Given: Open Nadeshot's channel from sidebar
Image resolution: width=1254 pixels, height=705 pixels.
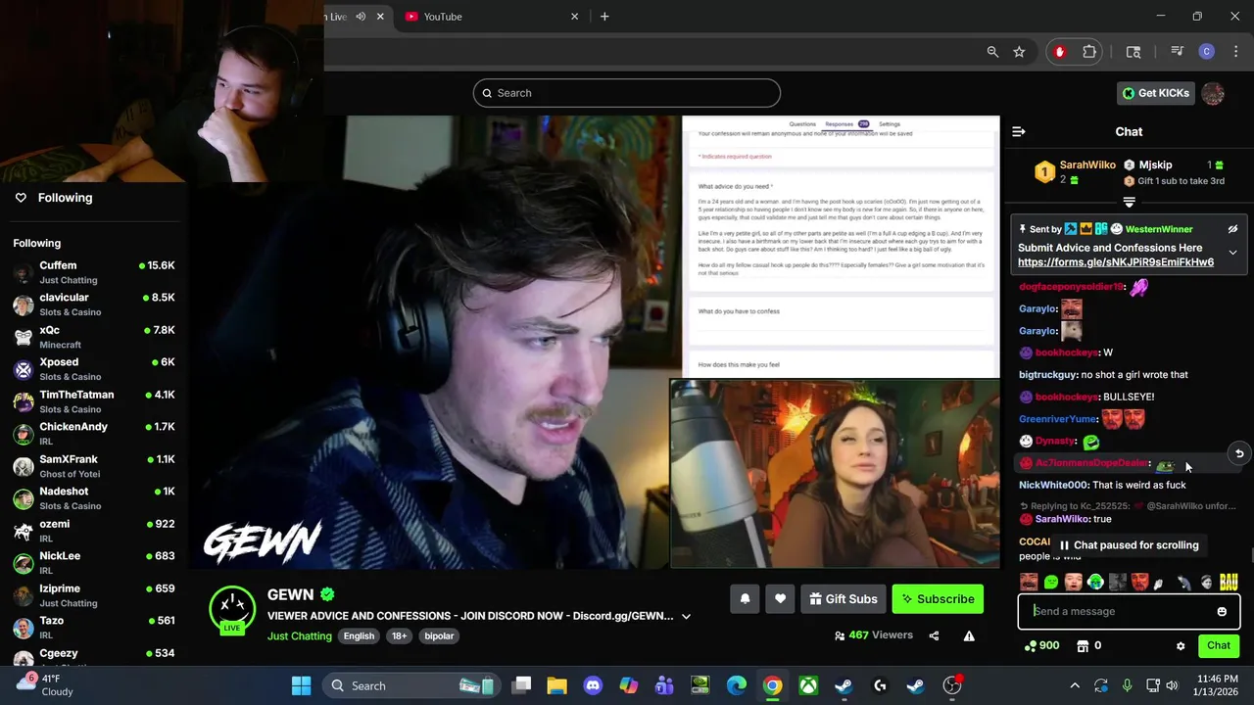Looking at the screenshot, I should [94, 498].
